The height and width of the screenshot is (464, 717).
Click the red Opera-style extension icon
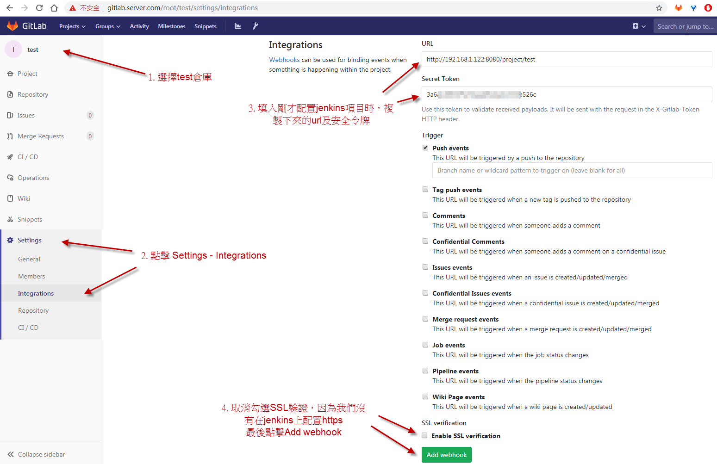tap(708, 8)
